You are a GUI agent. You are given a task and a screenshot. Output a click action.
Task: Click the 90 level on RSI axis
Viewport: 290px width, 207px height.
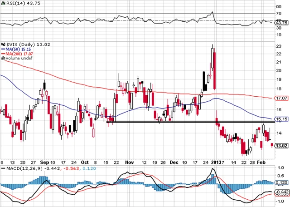(279, 7)
